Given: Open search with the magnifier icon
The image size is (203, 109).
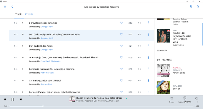Looking at the screenshot, I should click(x=198, y=6).
